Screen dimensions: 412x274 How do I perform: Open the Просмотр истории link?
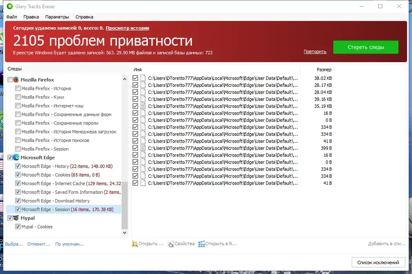127,28
